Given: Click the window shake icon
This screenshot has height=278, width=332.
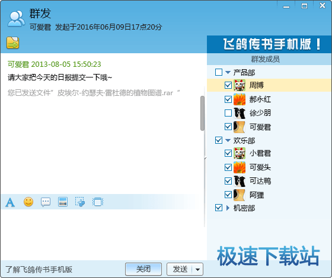Looking at the screenshot, I should coord(98,202).
